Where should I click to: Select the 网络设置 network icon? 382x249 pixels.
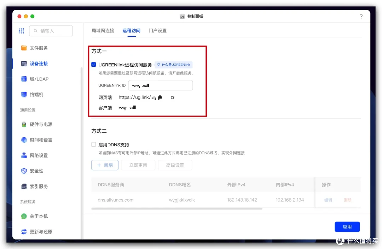pyautogui.click(x=24, y=155)
